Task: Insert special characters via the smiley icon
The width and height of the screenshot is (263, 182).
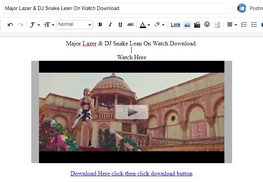Action: click(207, 24)
